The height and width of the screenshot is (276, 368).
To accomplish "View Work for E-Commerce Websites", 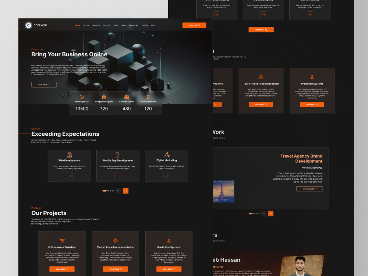I will click(62, 269).
